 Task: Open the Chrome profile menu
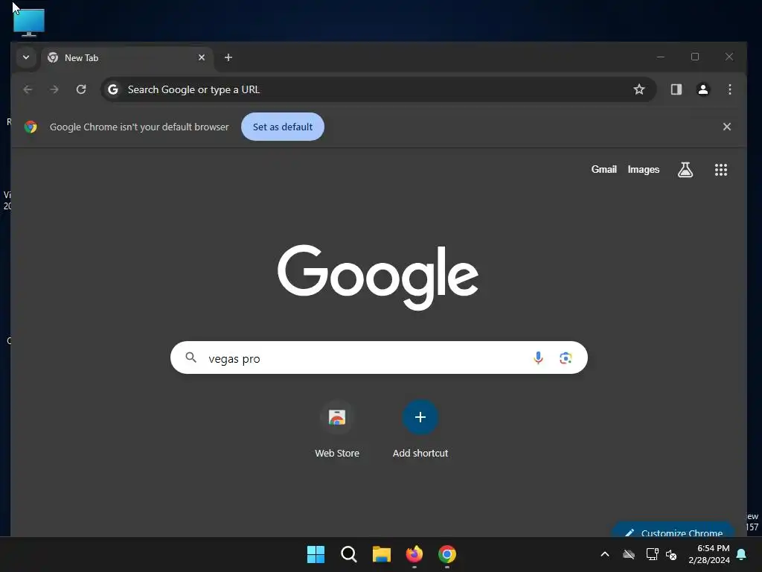(x=702, y=89)
